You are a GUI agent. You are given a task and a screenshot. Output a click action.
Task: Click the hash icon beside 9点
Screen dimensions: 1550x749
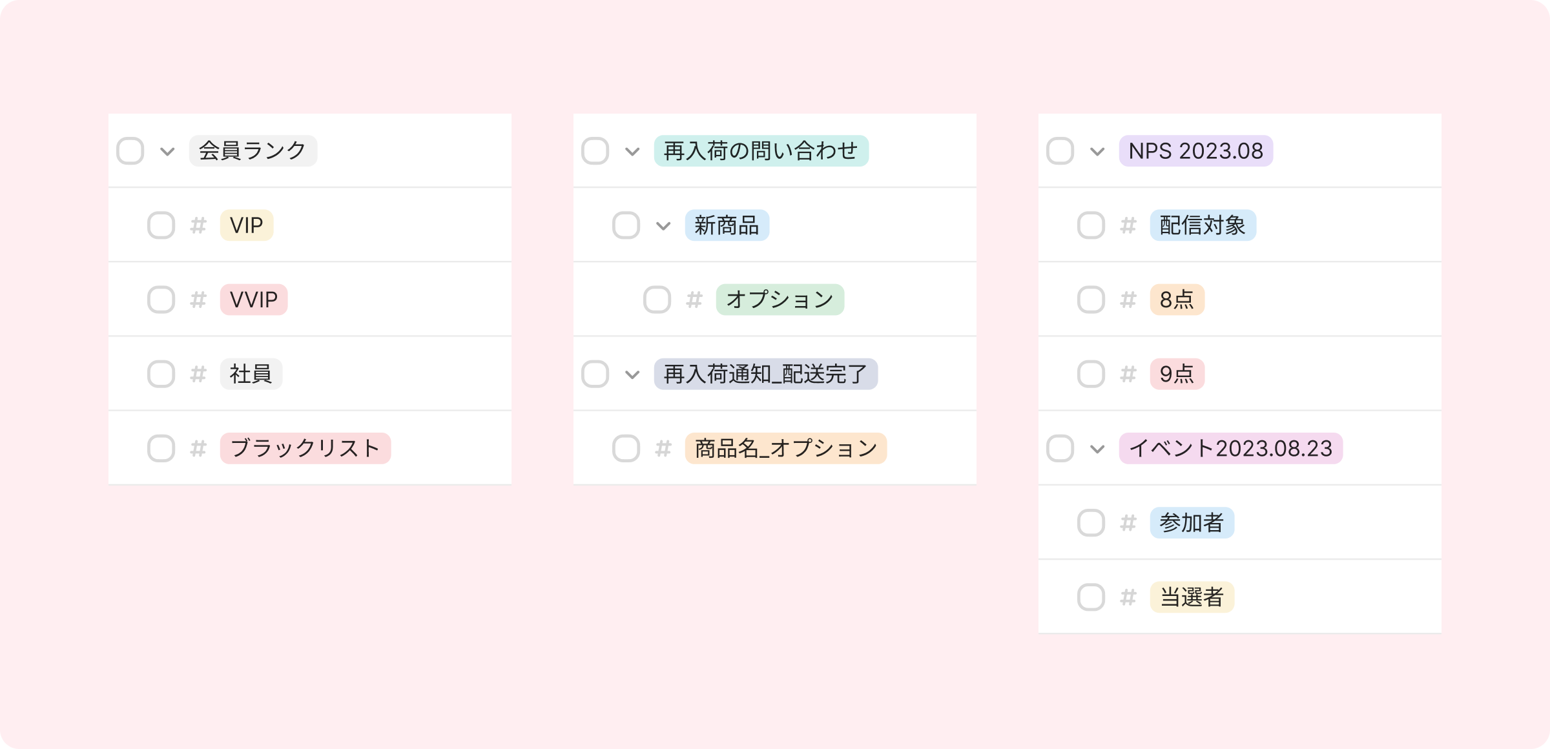pos(1128,374)
